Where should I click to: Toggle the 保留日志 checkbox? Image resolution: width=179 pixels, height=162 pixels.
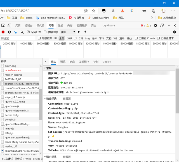coord(28,32)
